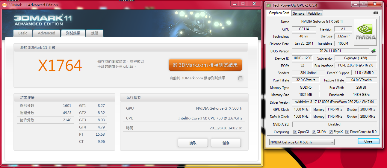
Task: Open the GPU selection dropdown in GPU-Z
Action: tap(302, 142)
